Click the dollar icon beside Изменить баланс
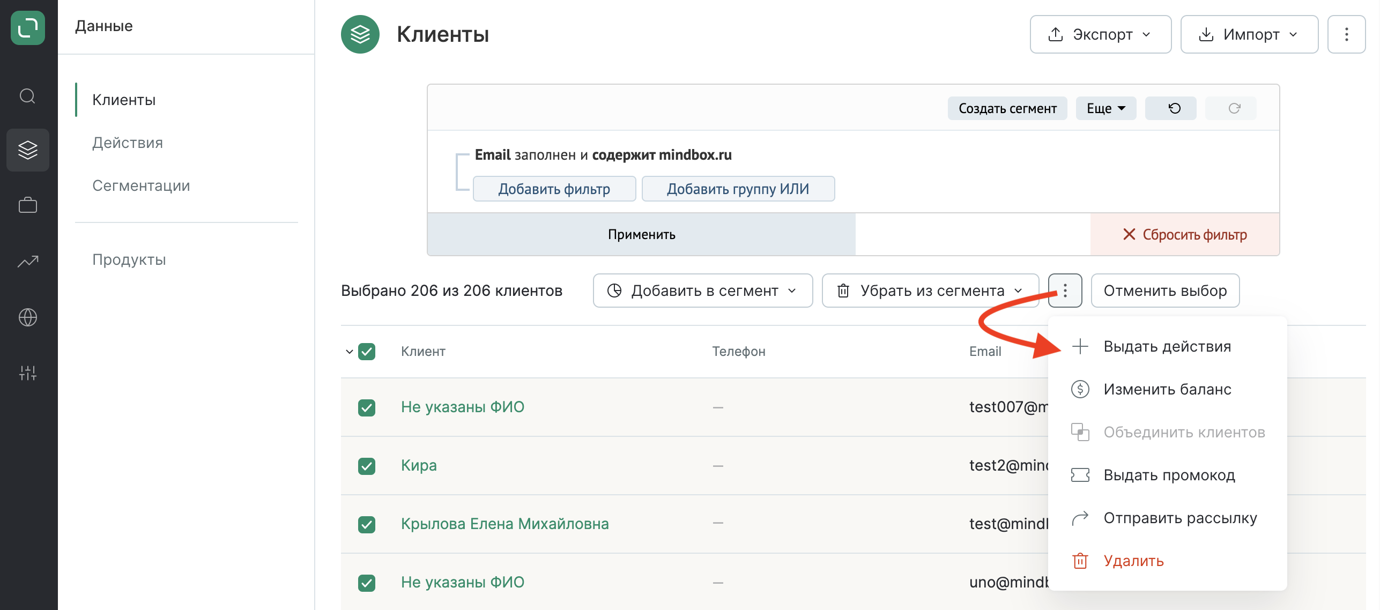Image resolution: width=1380 pixels, height=610 pixels. [1080, 389]
